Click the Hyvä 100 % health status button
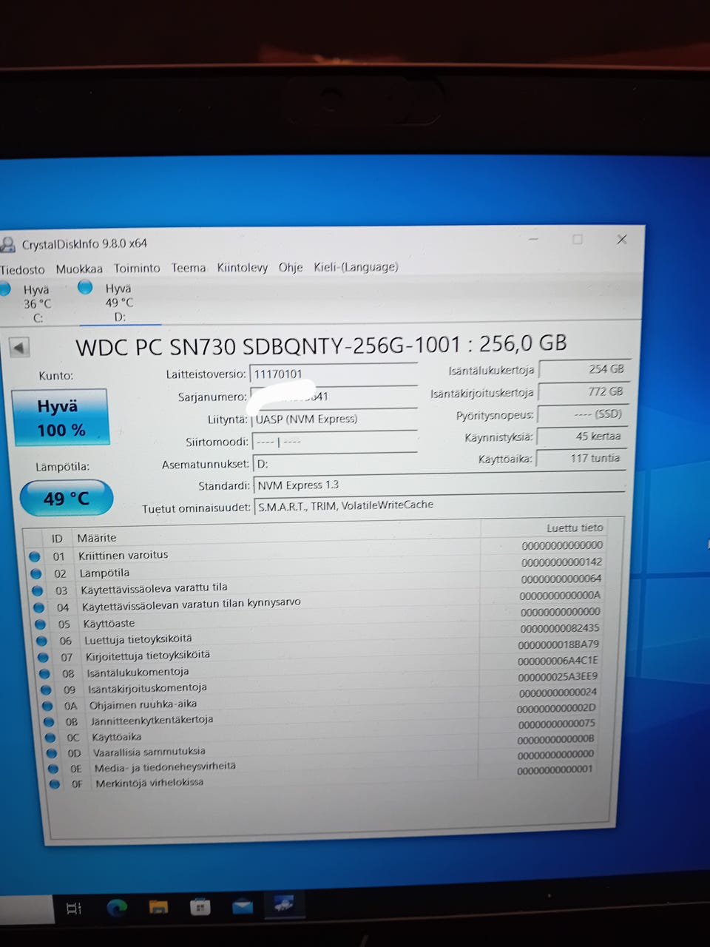Screen dimensions: 710x947 61,417
